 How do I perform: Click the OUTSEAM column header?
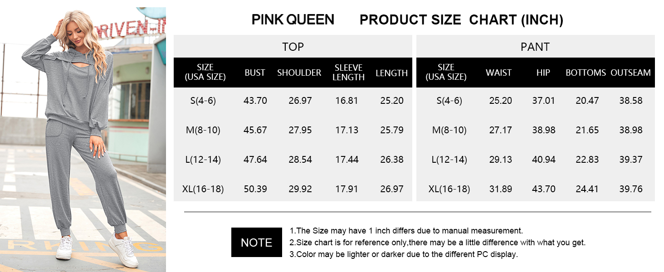pos(630,73)
